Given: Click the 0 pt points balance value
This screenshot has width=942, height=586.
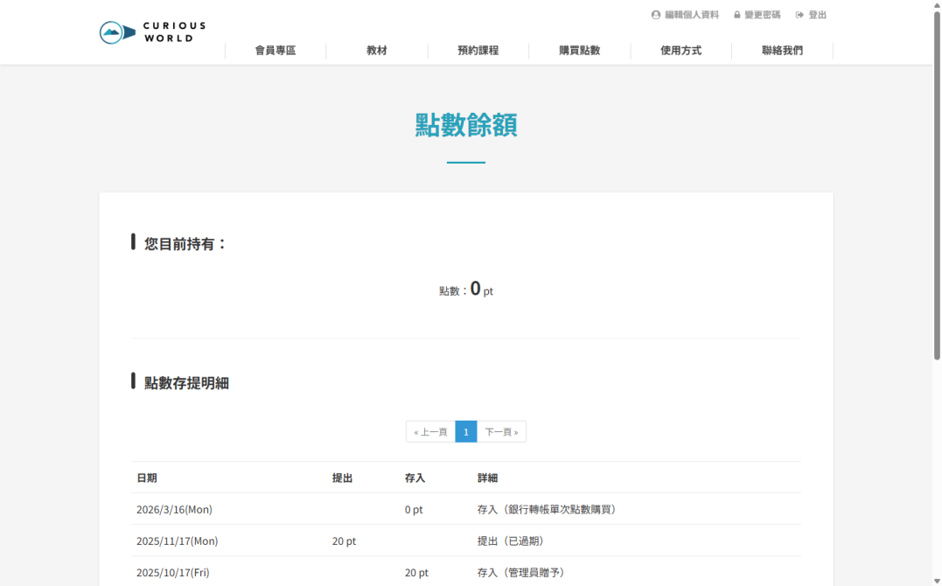Looking at the screenshot, I should (x=481, y=290).
